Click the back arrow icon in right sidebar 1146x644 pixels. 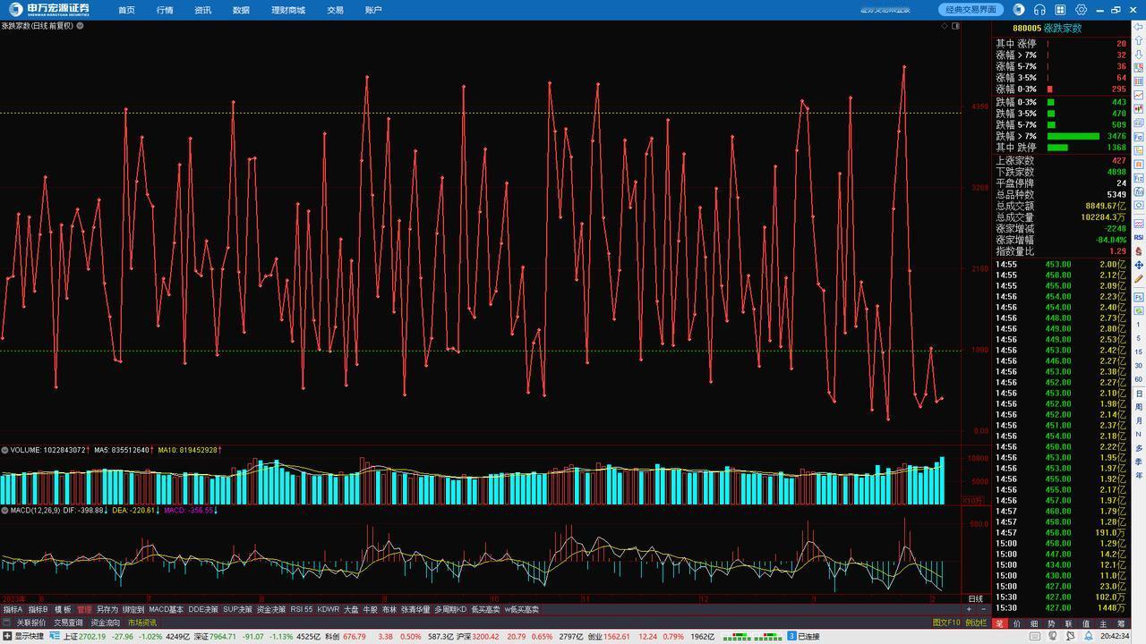pyautogui.click(x=1139, y=26)
